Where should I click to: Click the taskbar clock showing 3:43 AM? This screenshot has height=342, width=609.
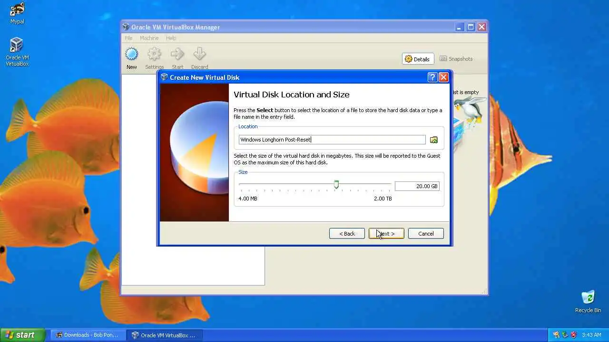(x=591, y=335)
